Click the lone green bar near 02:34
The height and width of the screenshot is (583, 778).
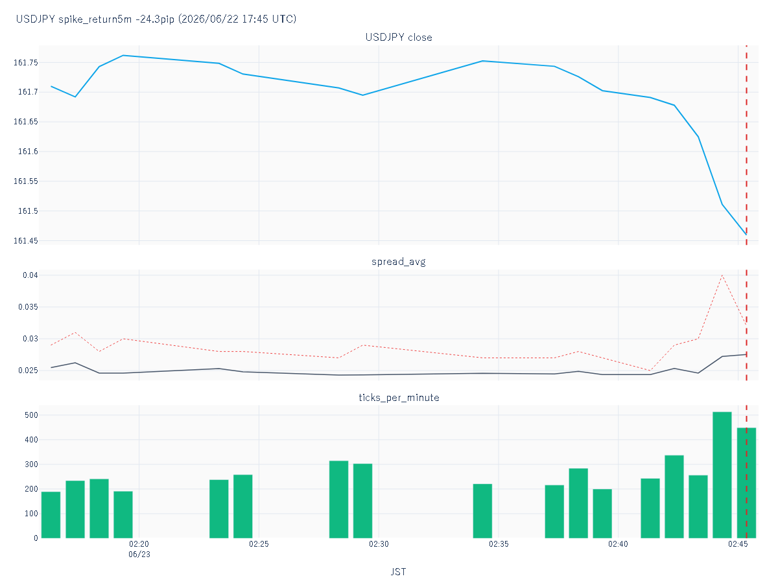click(482, 510)
